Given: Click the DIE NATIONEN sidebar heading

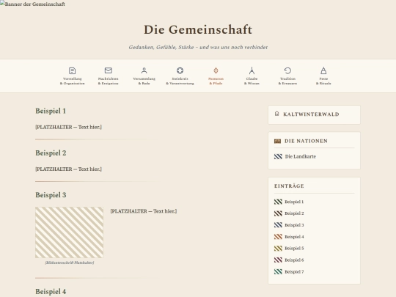Looking at the screenshot, I should [306, 141].
